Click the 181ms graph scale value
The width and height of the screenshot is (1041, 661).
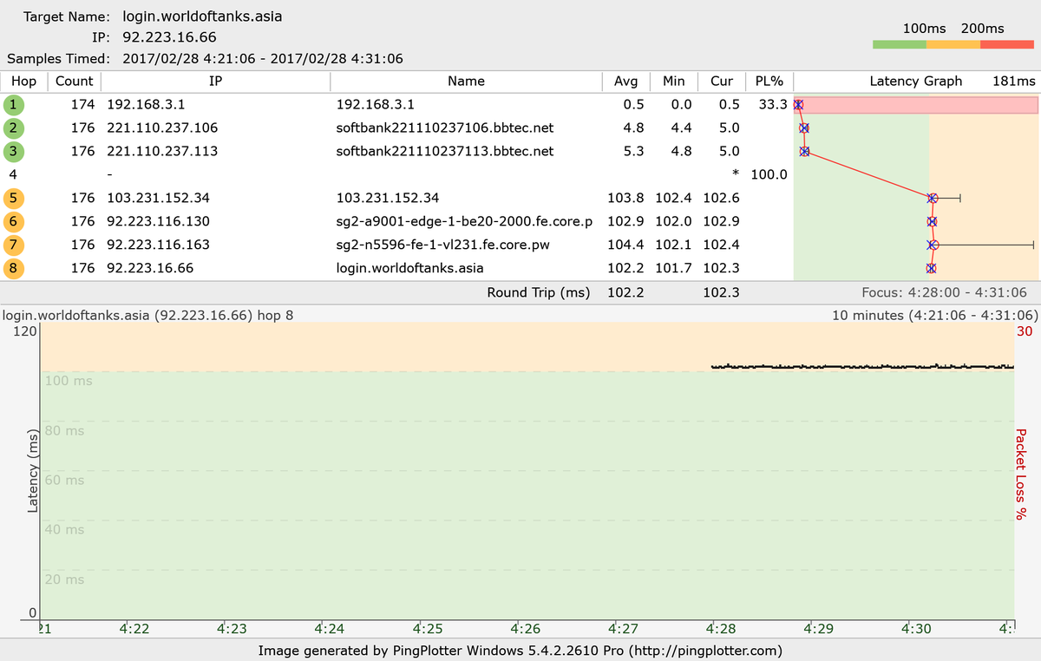pos(1014,82)
